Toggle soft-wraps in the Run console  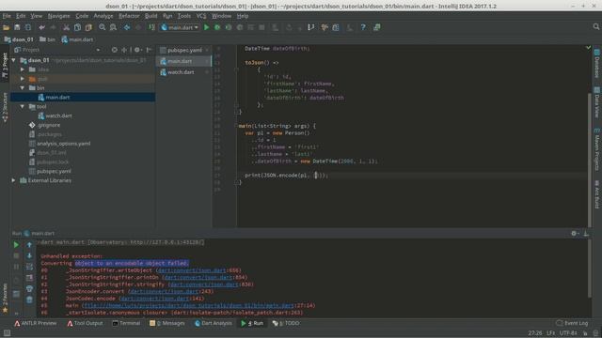pos(29,267)
